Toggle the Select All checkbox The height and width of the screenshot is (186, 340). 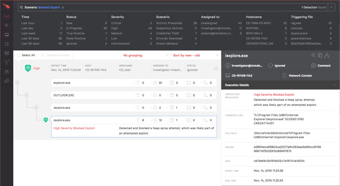[x=19, y=55]
